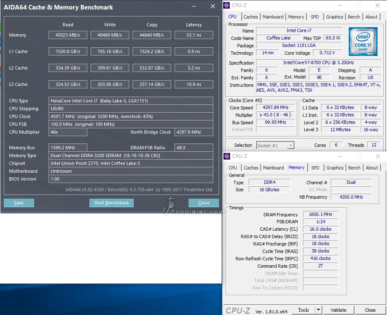The image size is (387, 315).
Task: Click the CPU Clock field showing 4597.7 MHz
Action: click(x=131, y=116)
